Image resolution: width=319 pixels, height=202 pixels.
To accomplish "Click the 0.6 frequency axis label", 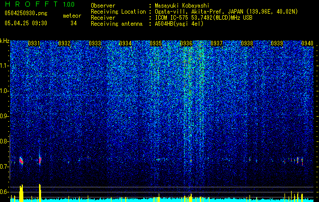I will click(5, 192).
